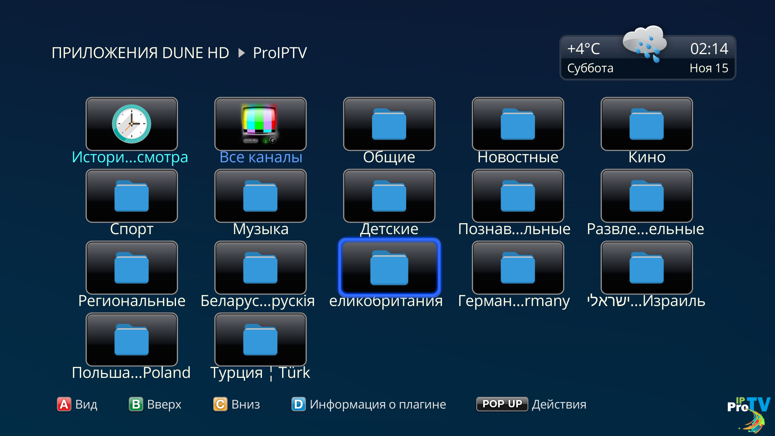Click the ПРИЛОЖЕНИЯ DUNE HD breadcrumb
775x436 pixels.
[x=140, y=53]
